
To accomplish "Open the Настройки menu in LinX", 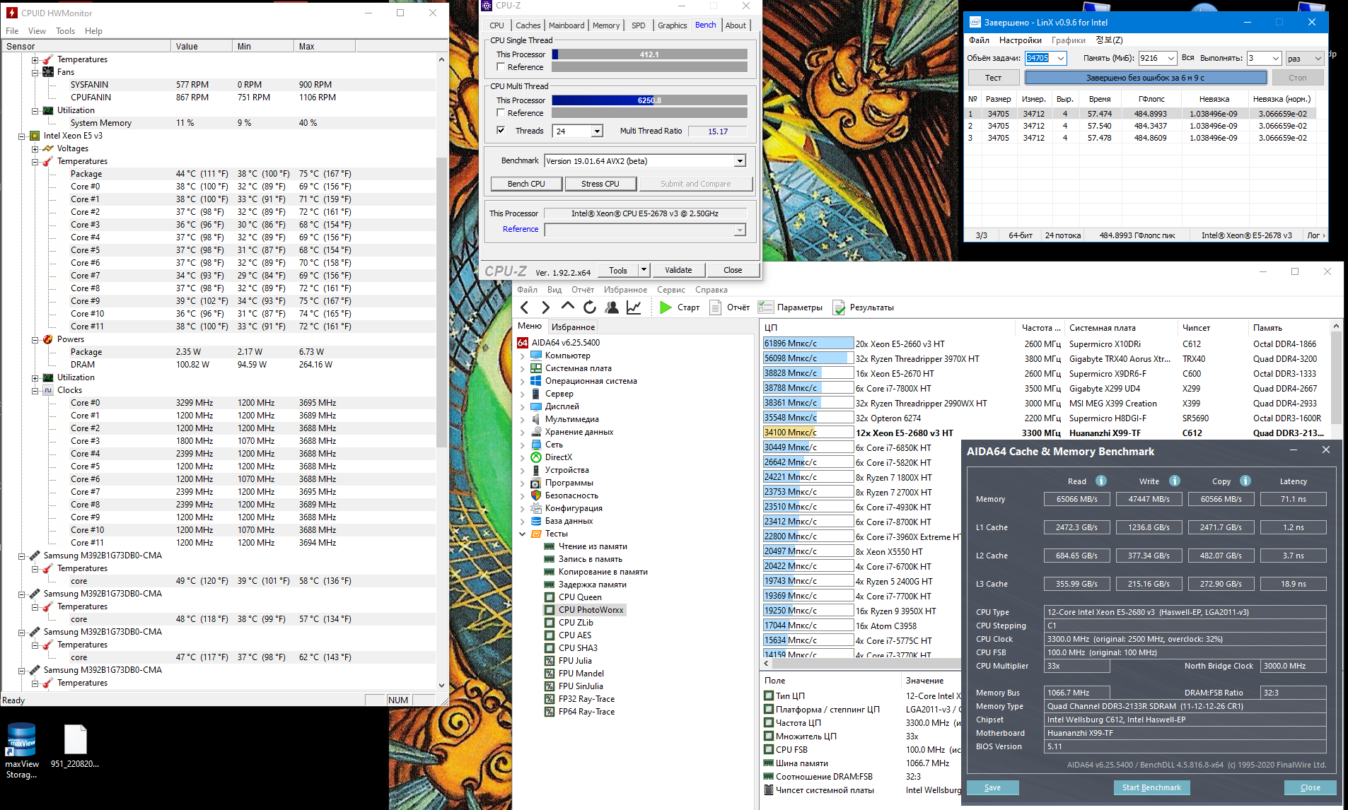I will [1021, 40].
